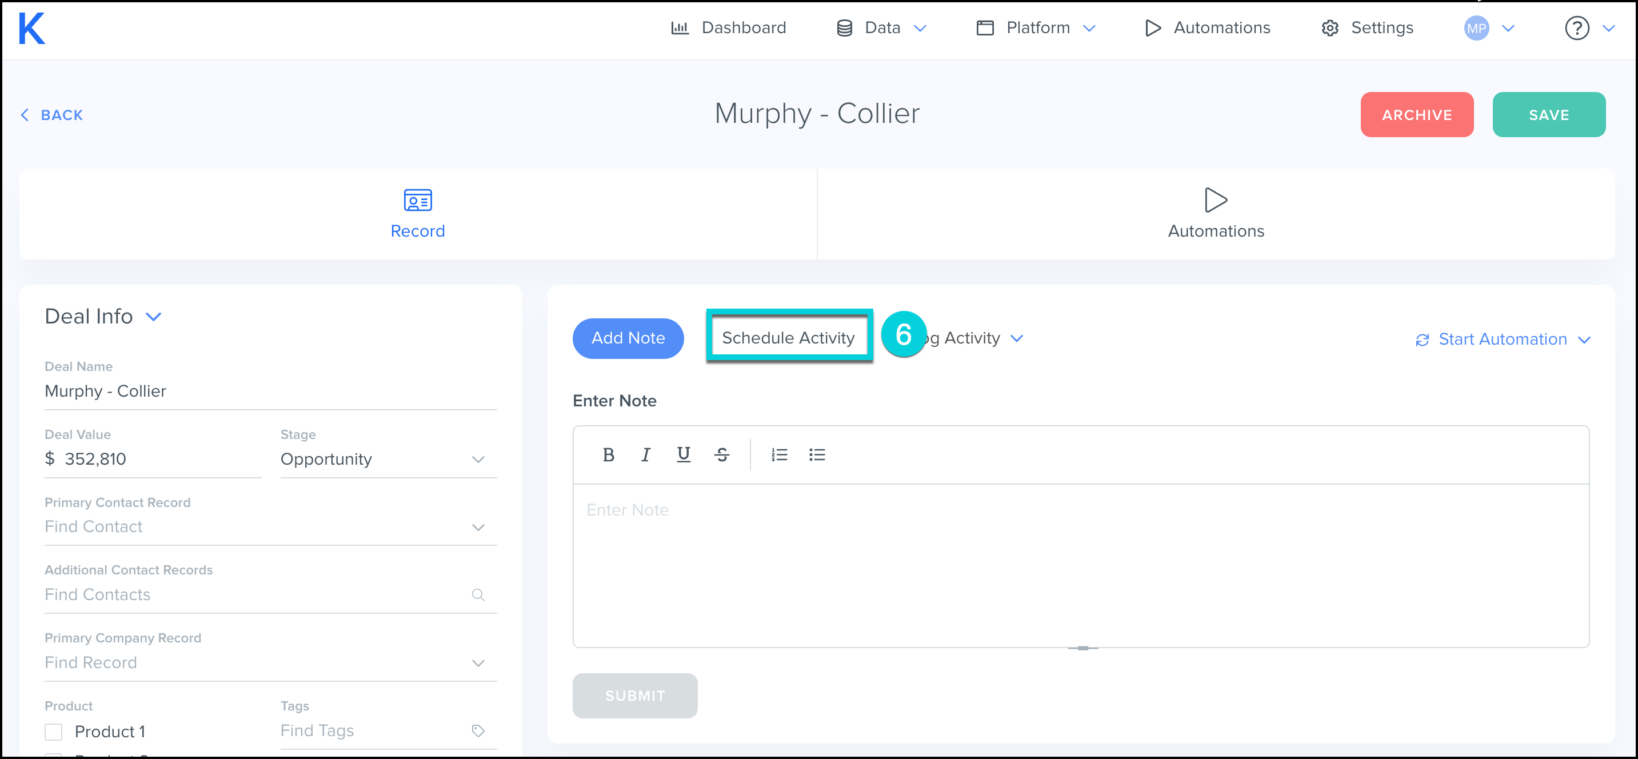Image resolution: width=1638 pixels, height=759 pixels.
Task: Switch to the Automations record tab
Action: coord(1215,214)
